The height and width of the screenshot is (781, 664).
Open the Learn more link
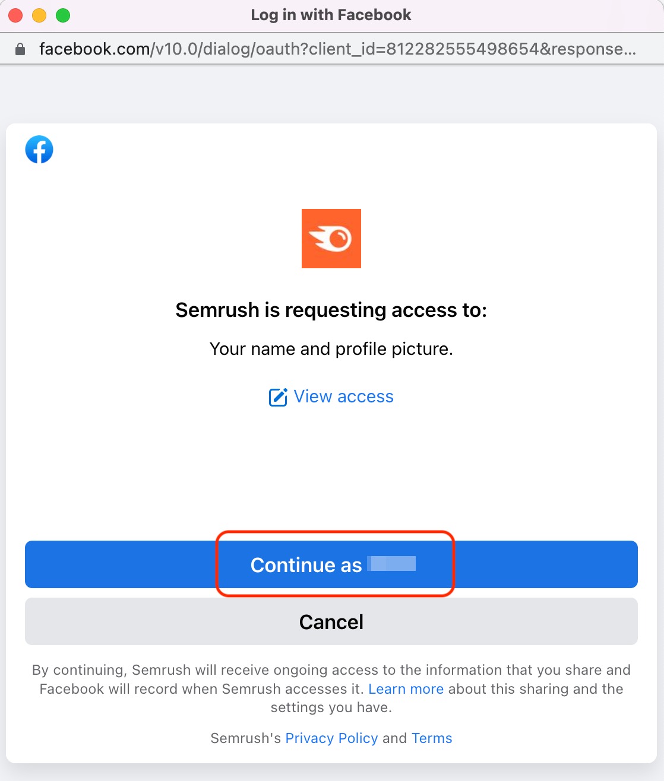click(x=406, y=688)
